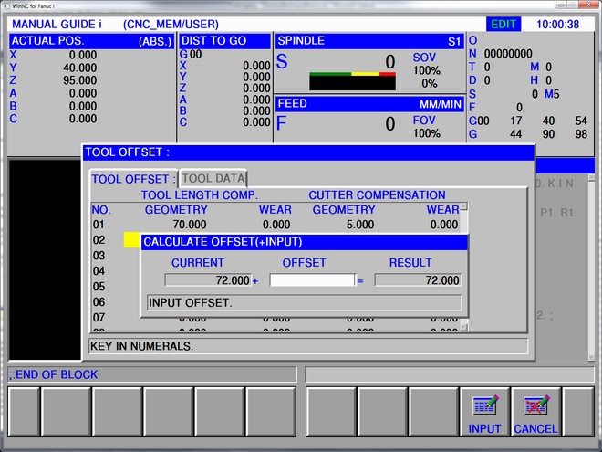Click the WinNC app icon in title bar
Screen dimensions: 602x452
[x=6, y=6]
